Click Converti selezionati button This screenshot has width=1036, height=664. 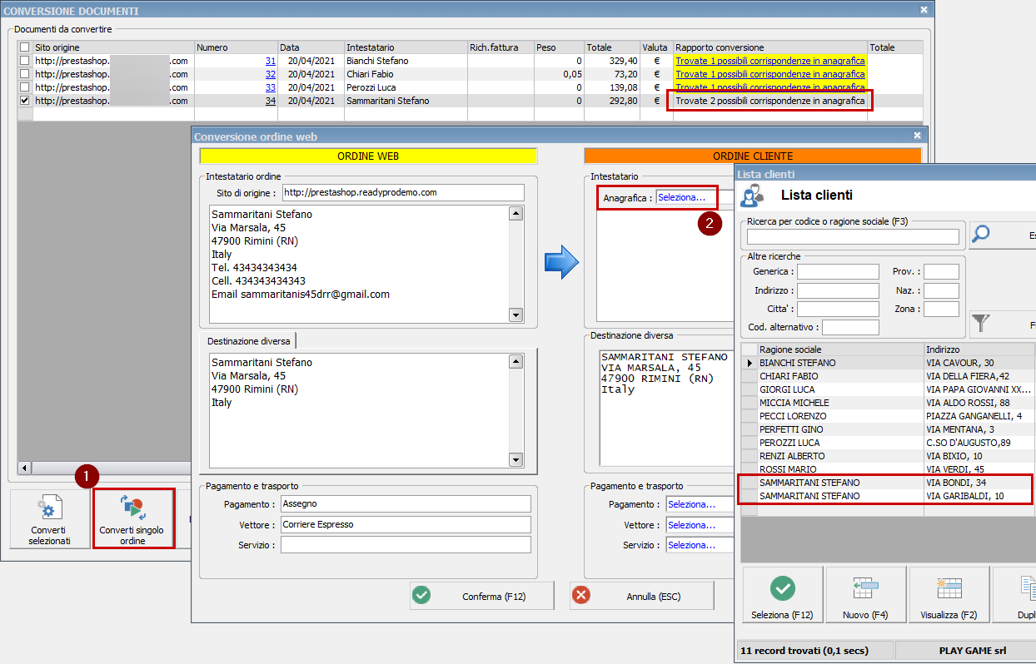(x=50, y=518)
